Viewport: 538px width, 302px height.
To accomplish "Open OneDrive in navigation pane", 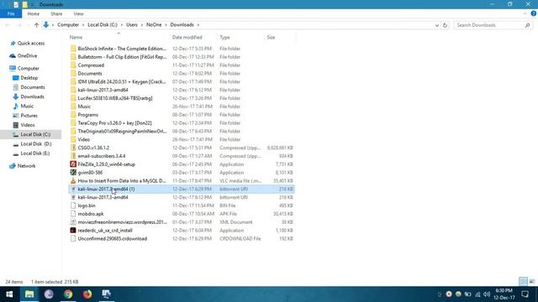I will tap(27, 55).
